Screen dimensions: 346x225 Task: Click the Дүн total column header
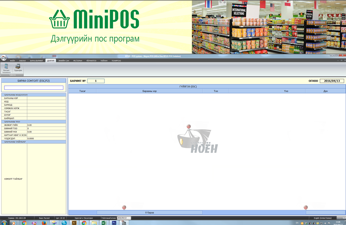[326, 91]
